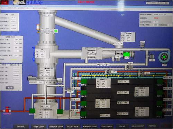Click the Zone 2 SP setpoint field

pos(103,102)
